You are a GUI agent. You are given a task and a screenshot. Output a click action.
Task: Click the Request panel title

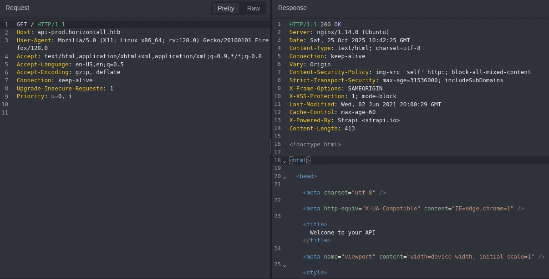[x=17, y=8]
